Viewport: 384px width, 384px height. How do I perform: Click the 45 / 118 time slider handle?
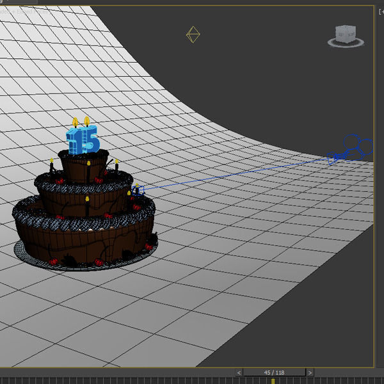[x=275, y=372]
